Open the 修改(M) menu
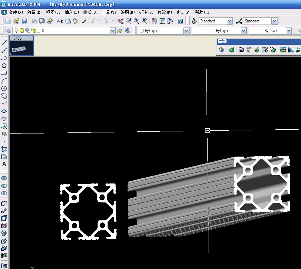Viewport: 301px width, 269px height. (165, 12)
